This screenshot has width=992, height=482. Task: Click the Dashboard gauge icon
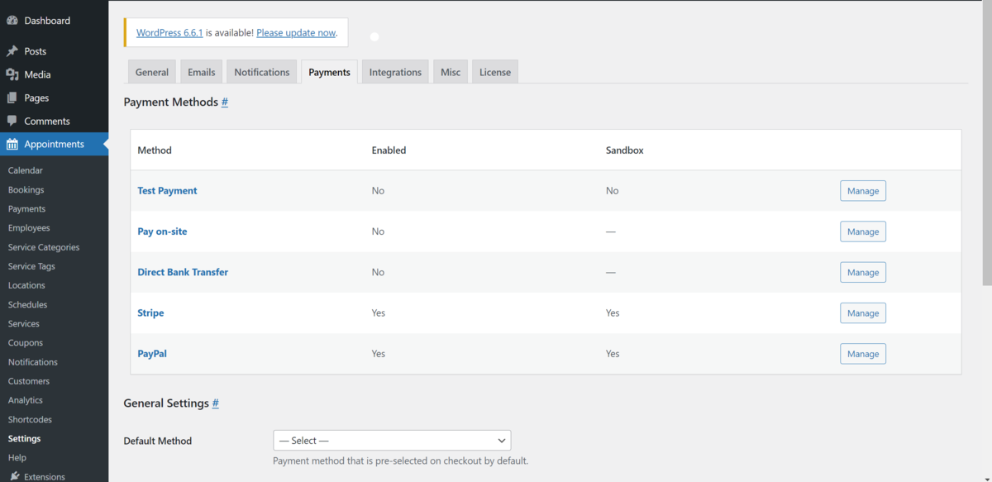[12, 21]
